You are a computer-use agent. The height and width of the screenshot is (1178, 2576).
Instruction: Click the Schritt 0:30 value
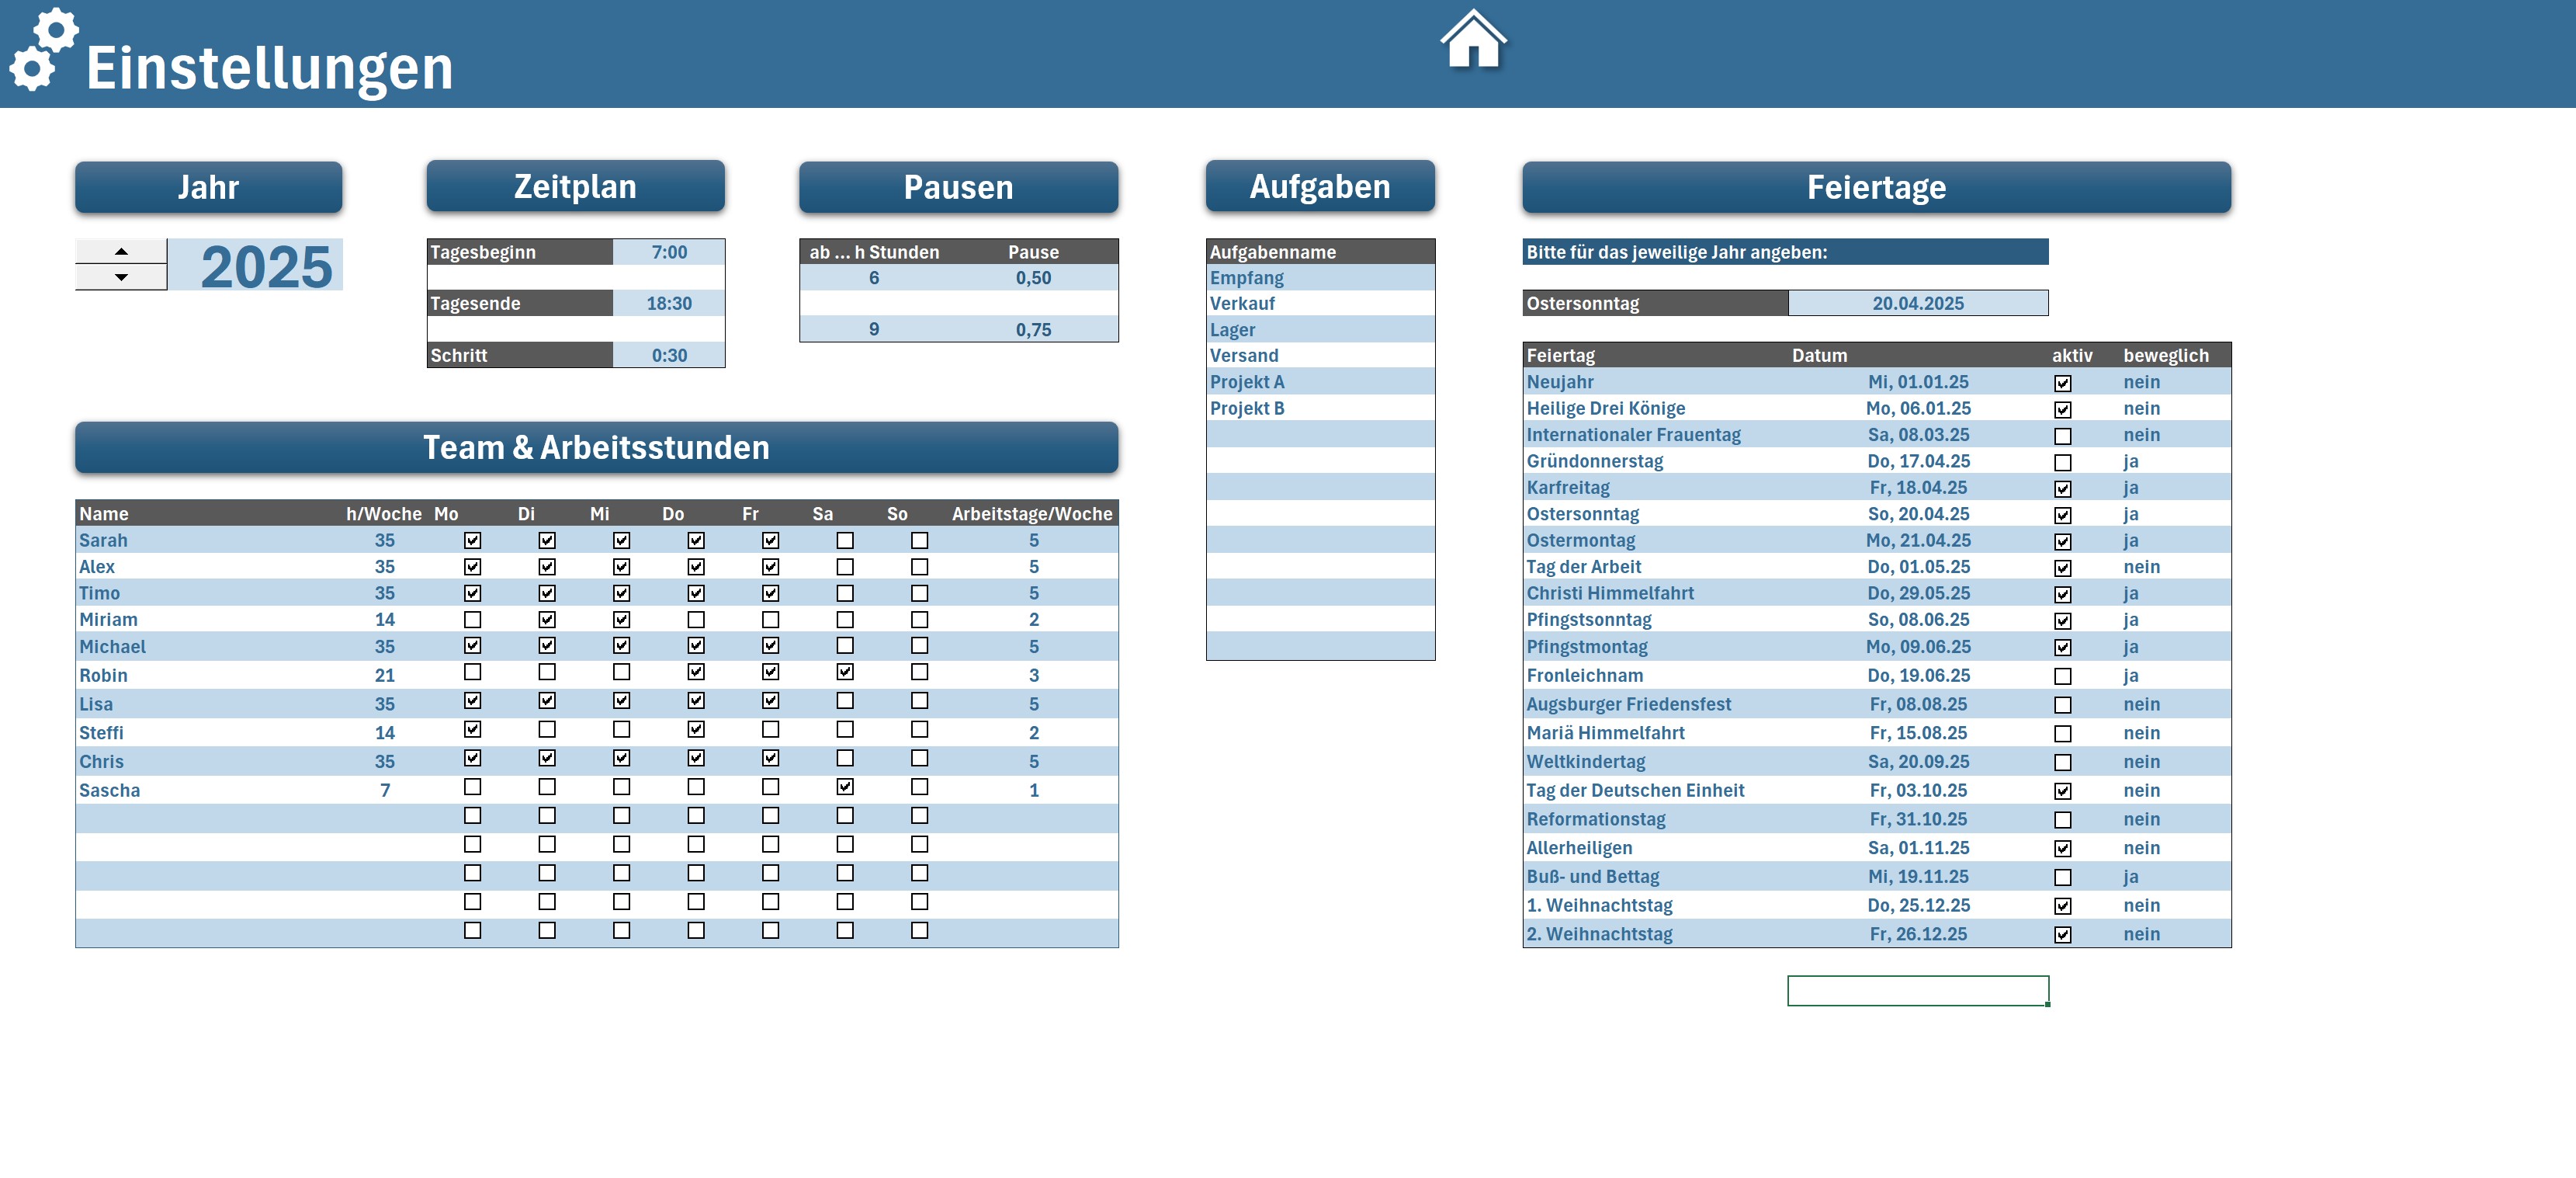pyautogui.click(x=668, y=356)
